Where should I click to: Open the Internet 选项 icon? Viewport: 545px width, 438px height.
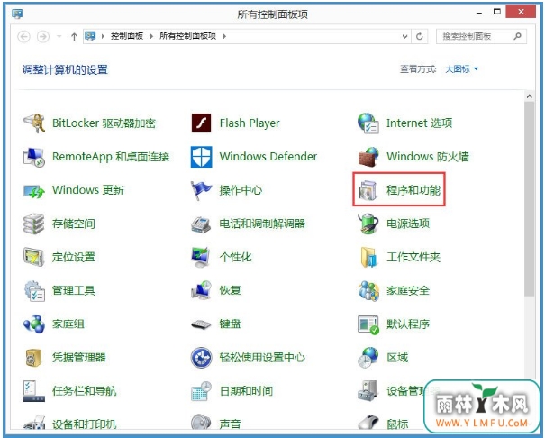tap(368, 123)
